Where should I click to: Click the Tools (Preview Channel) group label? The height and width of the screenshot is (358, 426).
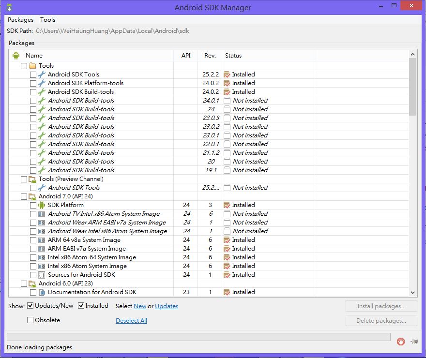[x=71, y=179]
